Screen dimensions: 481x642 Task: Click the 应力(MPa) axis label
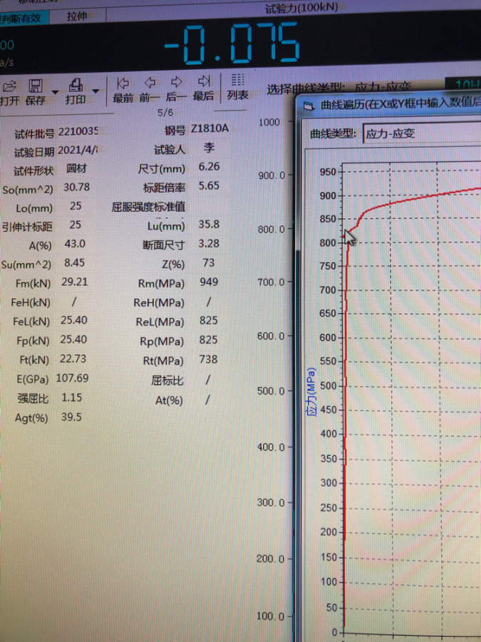point(311,392)
